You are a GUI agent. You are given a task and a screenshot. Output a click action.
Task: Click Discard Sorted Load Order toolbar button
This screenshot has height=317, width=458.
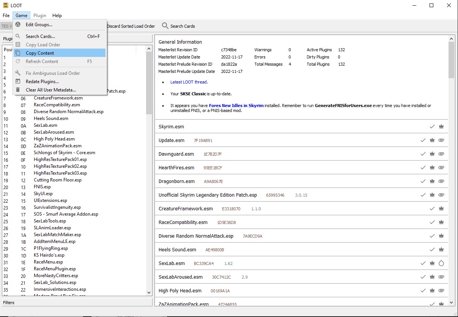(x=131, y=26)
